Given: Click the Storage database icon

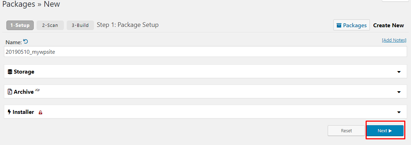Looking at the screenshot, I should tap(10, 71).
